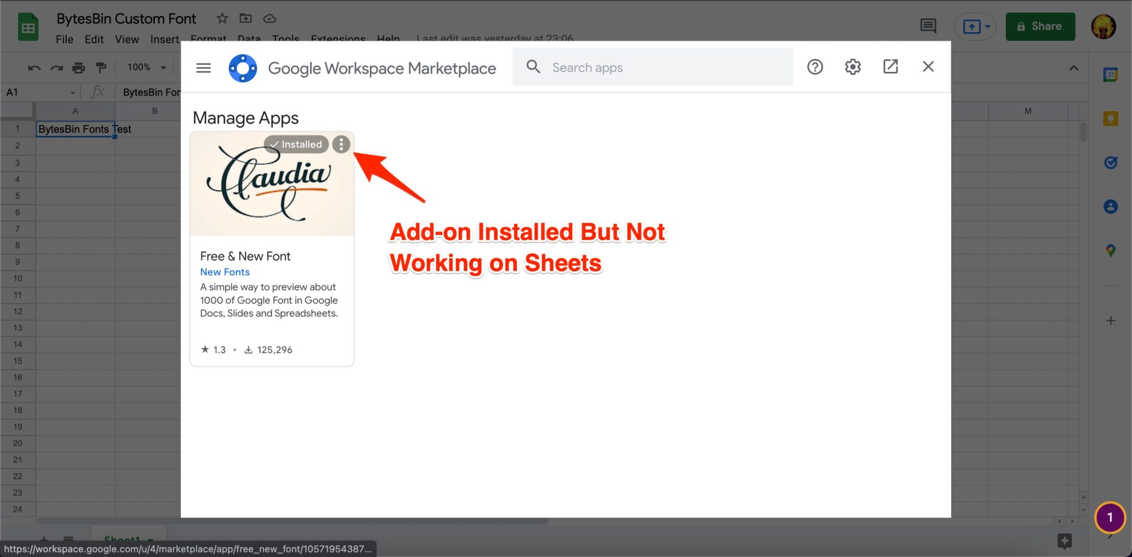This screenshot has height=557, width=1132.
Task: Open the File menu
Action: click(x=64, y=39)
